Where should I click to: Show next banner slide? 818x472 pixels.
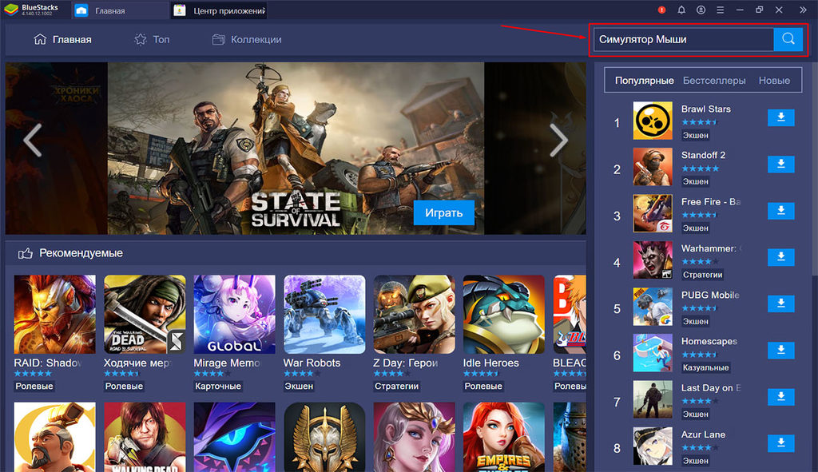pyautogui.click(x=558, y=140)
